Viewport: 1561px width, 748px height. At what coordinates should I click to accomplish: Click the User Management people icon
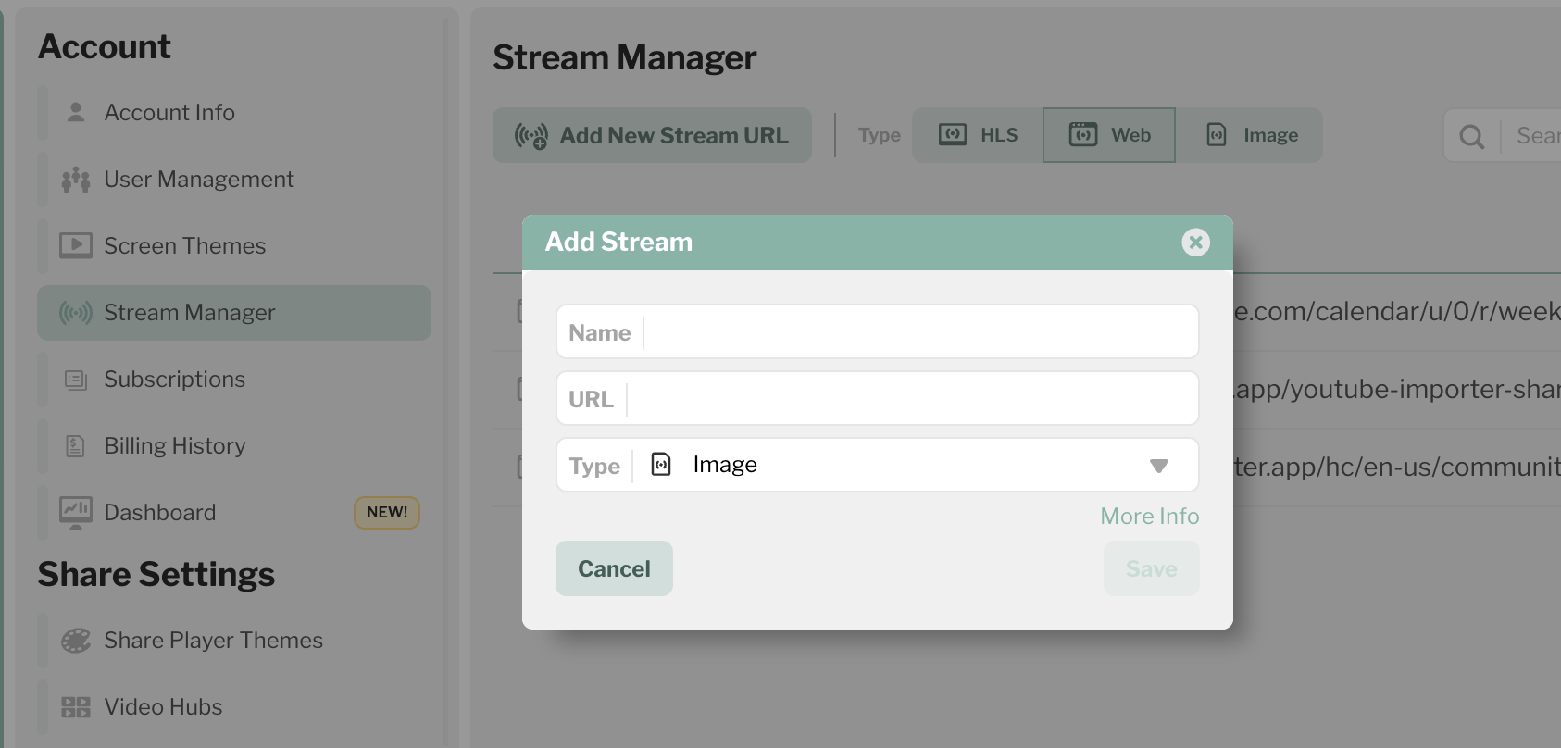[76, 180]
